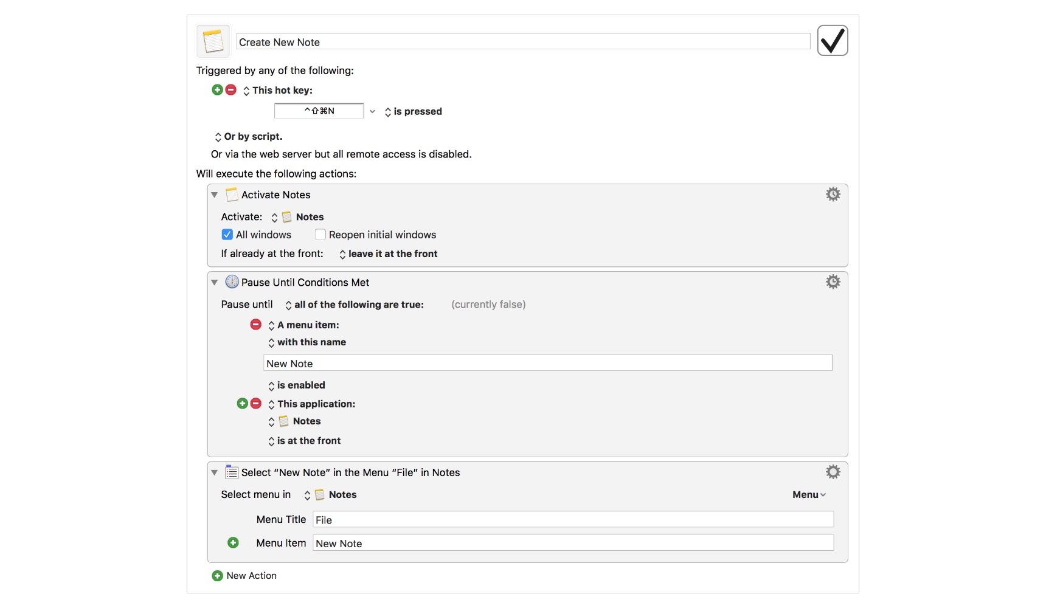The width and height of the screenshot is (1046, 608).
Task: Change the 'is pressed' hot key option
Action: pos(414,112)
